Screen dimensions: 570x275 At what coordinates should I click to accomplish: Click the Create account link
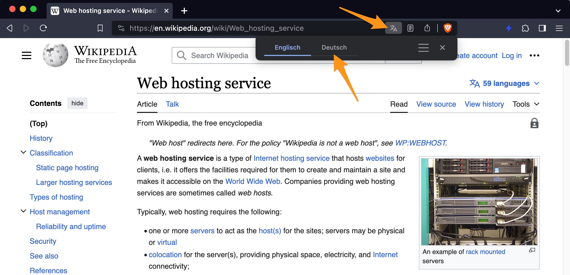point(477,56)
